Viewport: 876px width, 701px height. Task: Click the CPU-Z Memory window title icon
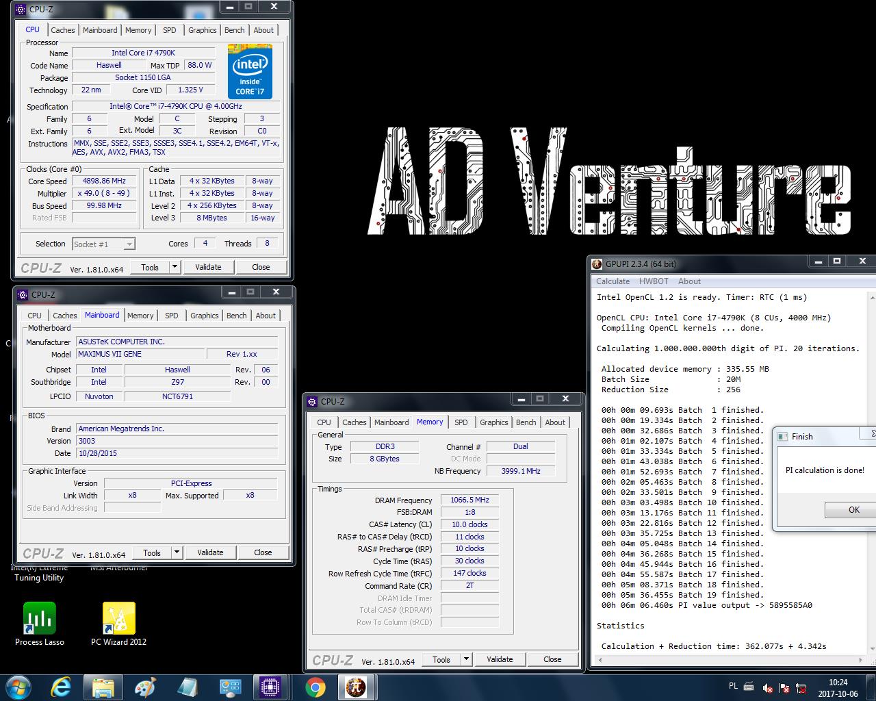point(313,401)
